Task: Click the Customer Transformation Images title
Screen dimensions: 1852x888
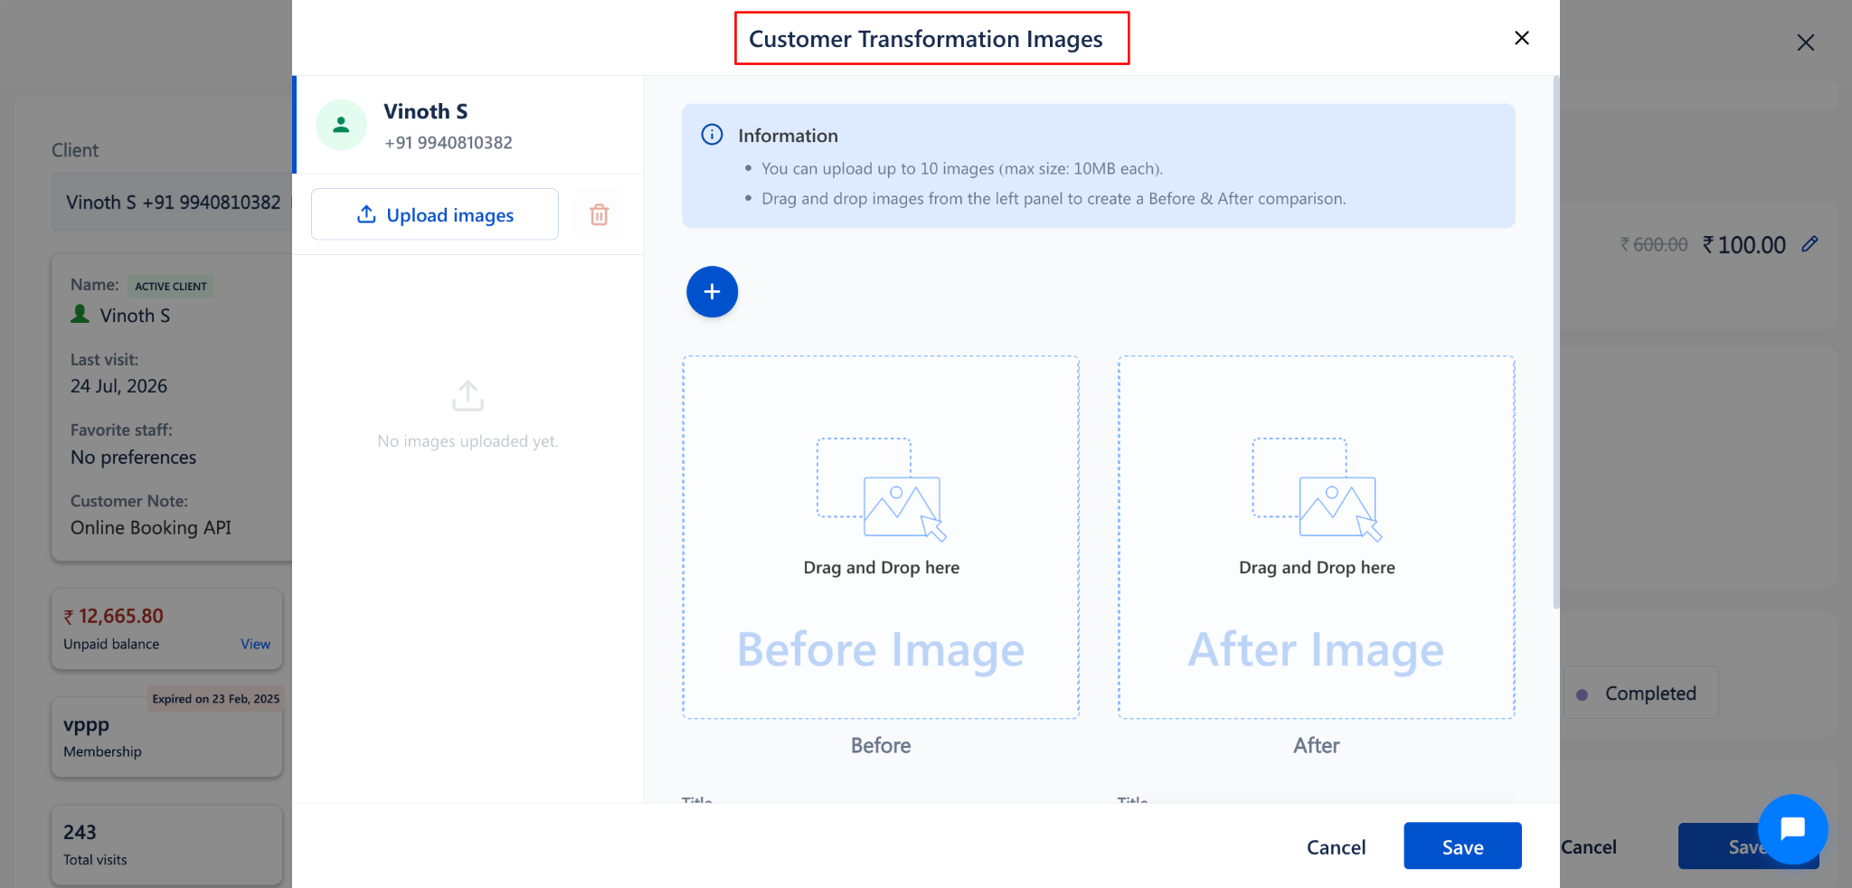Action: click(x=926, y=39)
